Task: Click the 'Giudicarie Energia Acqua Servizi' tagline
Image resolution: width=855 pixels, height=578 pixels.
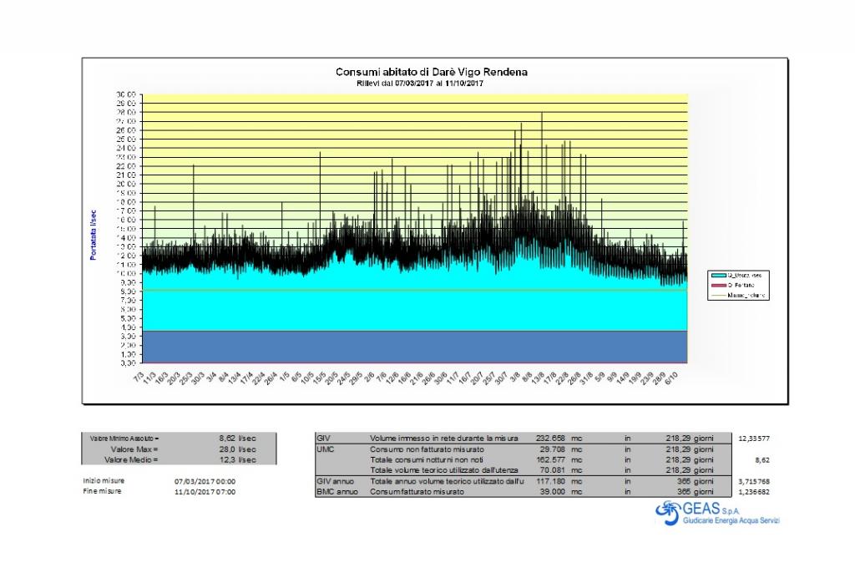Action: pos(731,520)
